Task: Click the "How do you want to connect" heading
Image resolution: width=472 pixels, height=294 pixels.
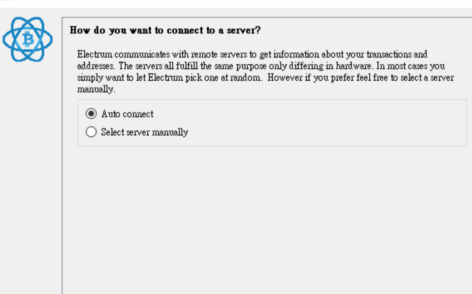Action: click(165, 30)
